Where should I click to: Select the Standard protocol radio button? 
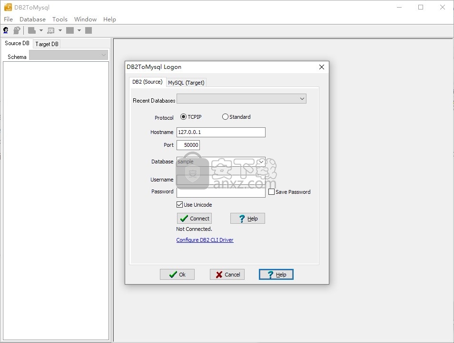tap(225, 117)
